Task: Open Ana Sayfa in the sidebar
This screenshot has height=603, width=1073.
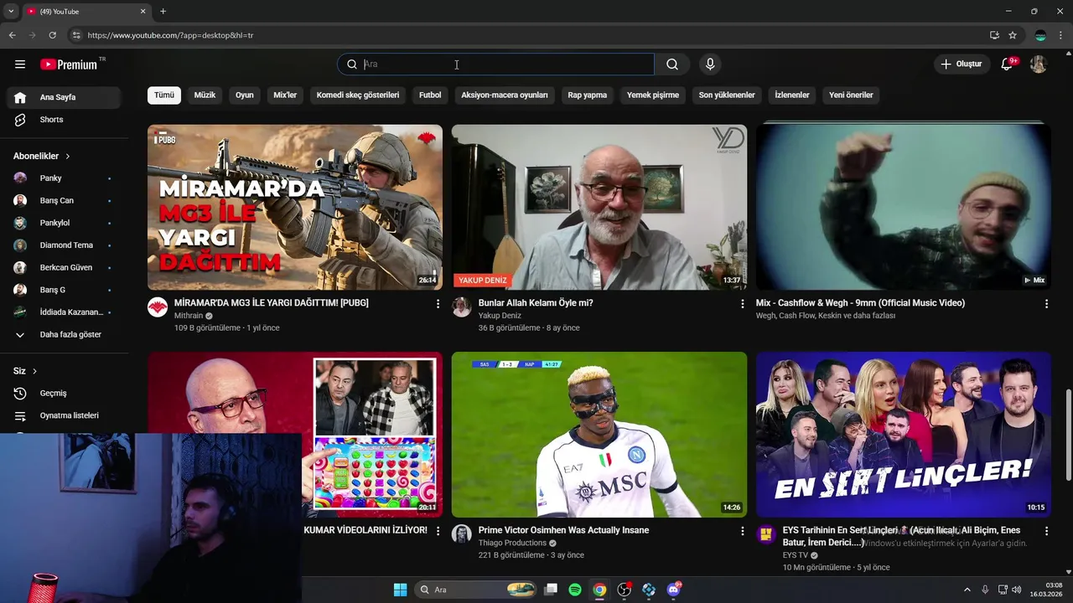Action: (64, 97)
